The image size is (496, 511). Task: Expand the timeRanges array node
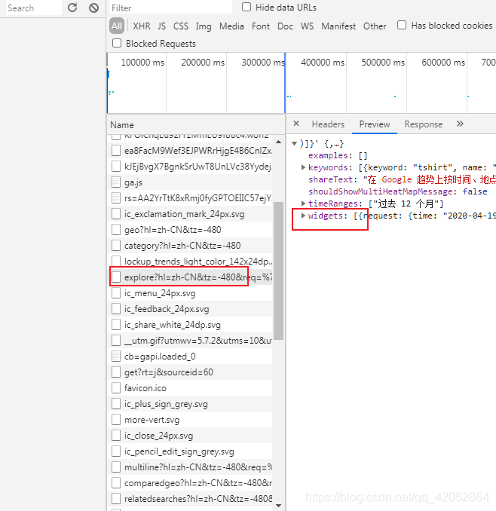pos(304,203)
